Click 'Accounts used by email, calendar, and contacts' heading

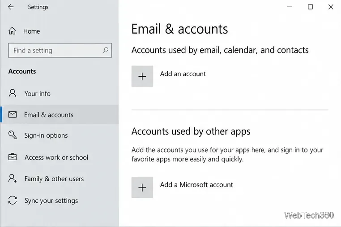click(220, 50)
